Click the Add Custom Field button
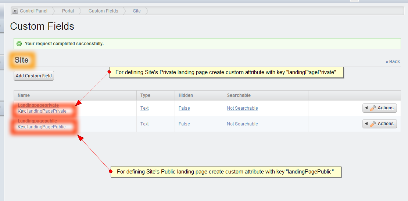This screenshot has height=201, width=408. (x=34, y=76)
